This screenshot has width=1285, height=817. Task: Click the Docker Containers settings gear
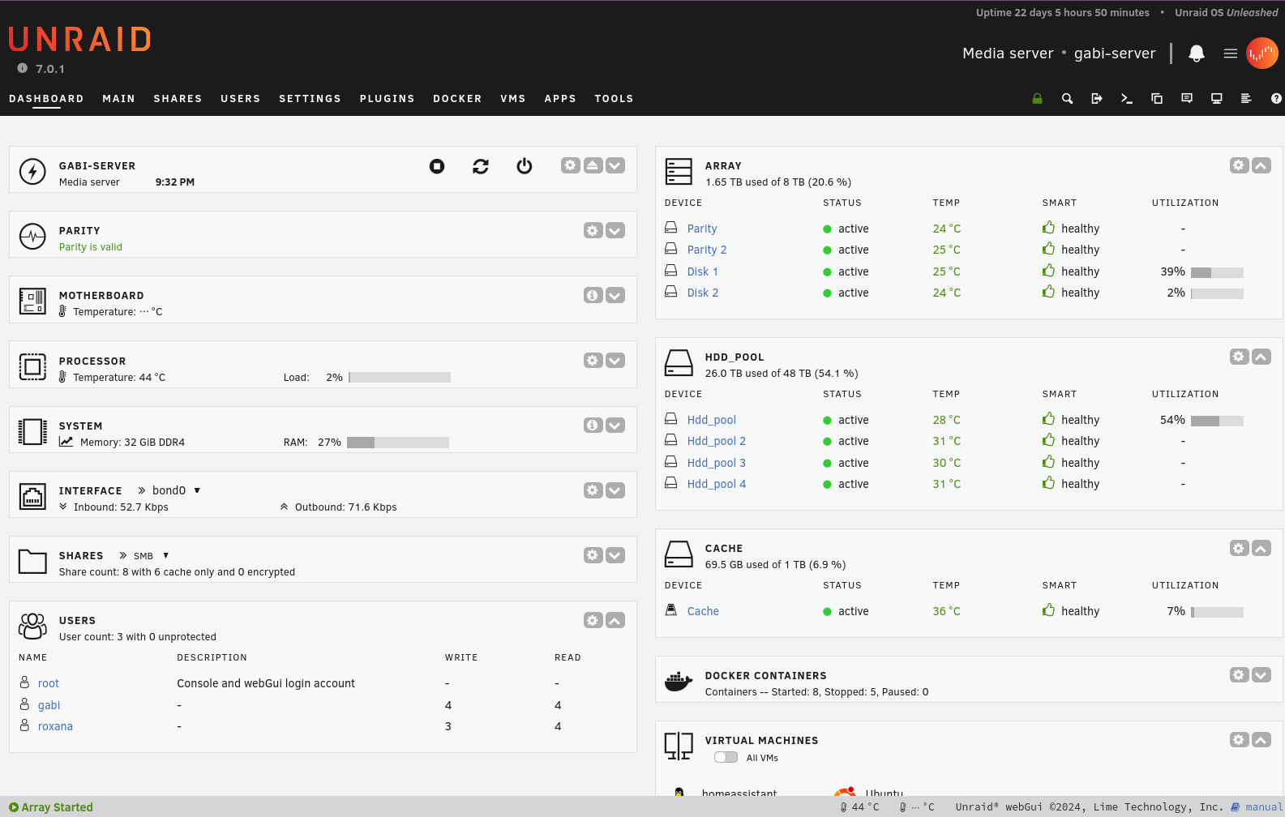click(1239, 675)
